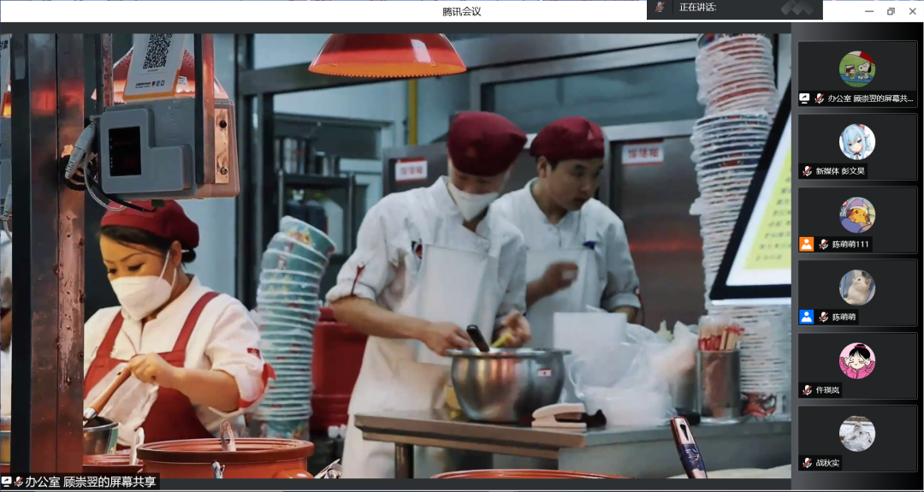Click 仵瑛岚's muted microphone icon

click(x=807, y=390)
